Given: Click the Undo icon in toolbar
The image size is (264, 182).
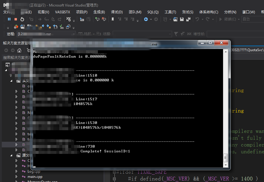Looking at the screenshot, I should coord(197,19).
